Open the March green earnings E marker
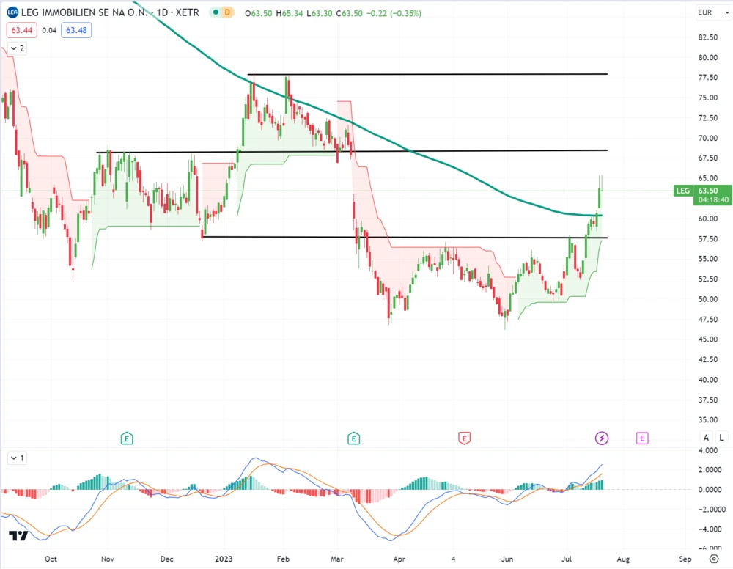 point(354,438)
